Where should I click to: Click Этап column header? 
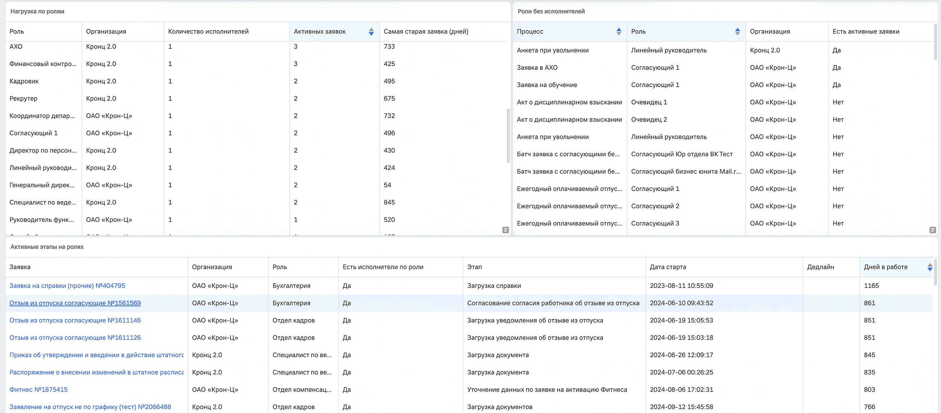554,267
